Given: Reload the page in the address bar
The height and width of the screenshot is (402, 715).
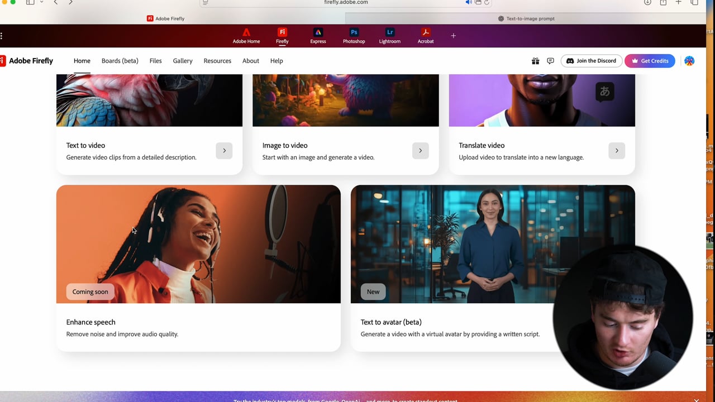Looking at the screenshot, I should [487, 3].
